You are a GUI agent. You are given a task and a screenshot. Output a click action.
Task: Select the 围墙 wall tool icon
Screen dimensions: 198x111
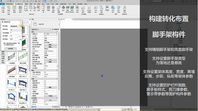[x=48, y=9]
